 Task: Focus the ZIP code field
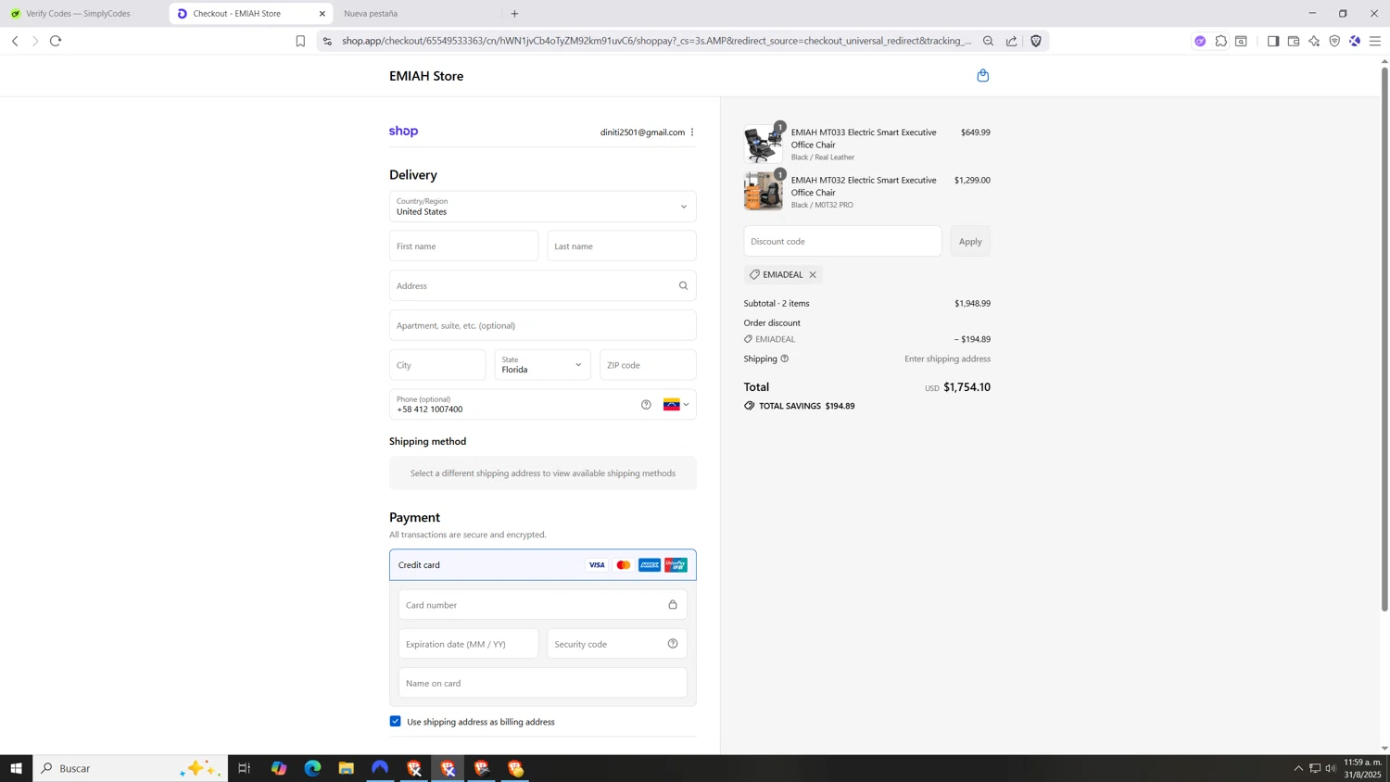coord(649,365)
